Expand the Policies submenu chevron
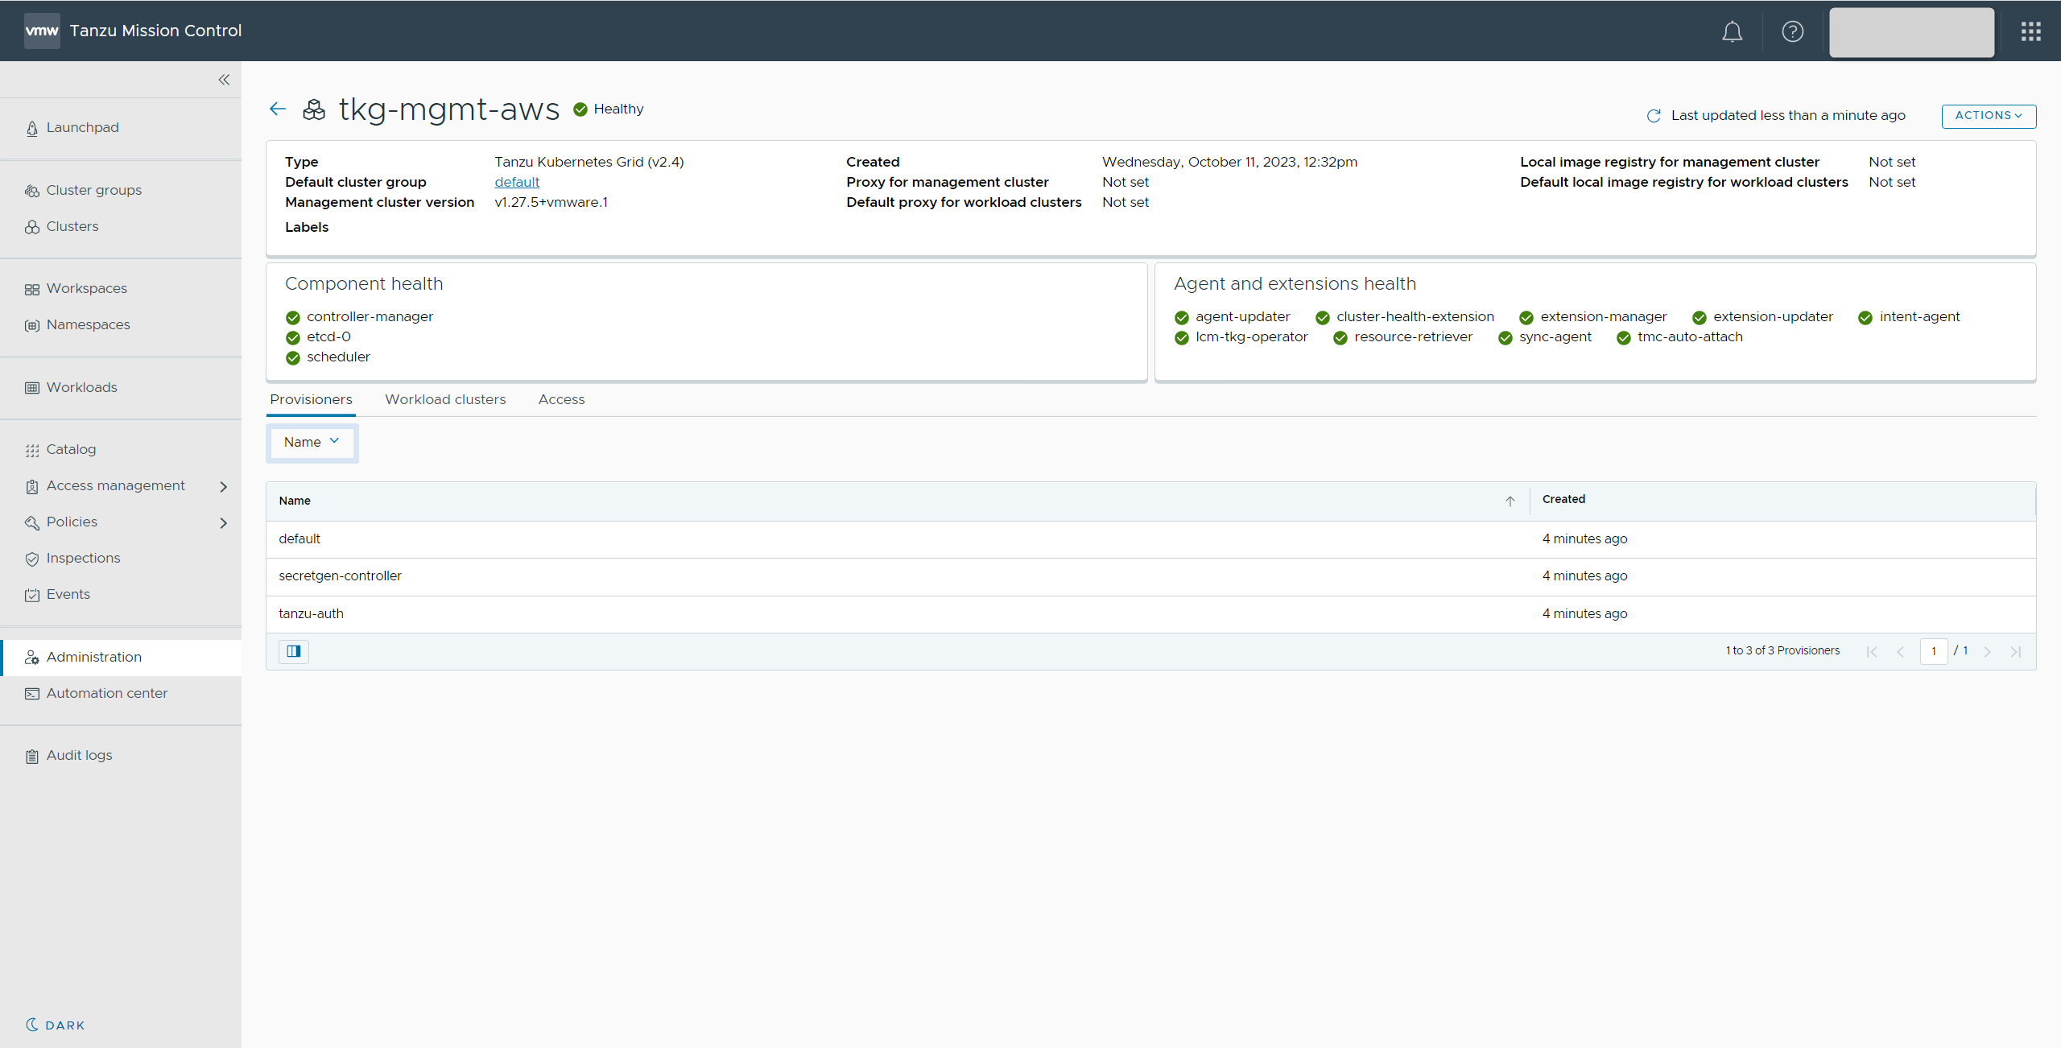 [223, 522]
